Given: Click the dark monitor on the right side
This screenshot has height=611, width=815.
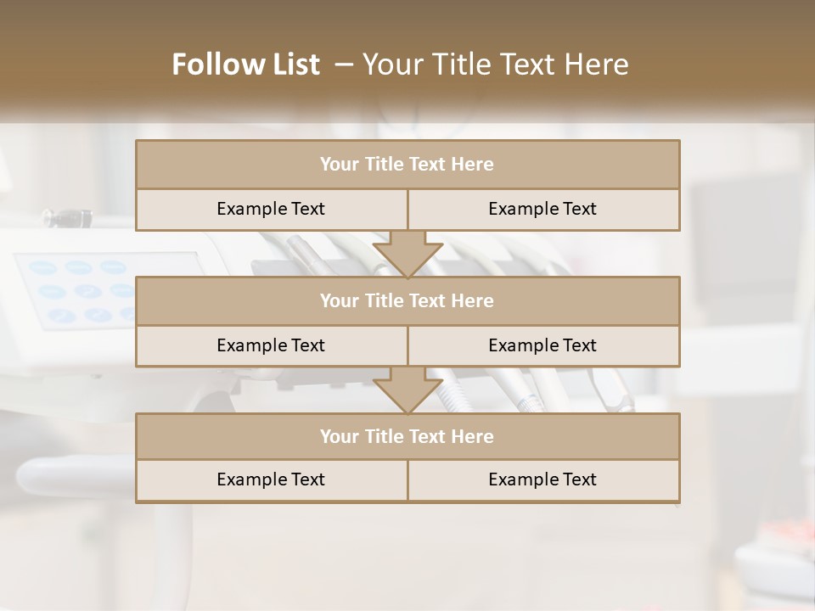Looking at the screenshot, I should (745, 238).
